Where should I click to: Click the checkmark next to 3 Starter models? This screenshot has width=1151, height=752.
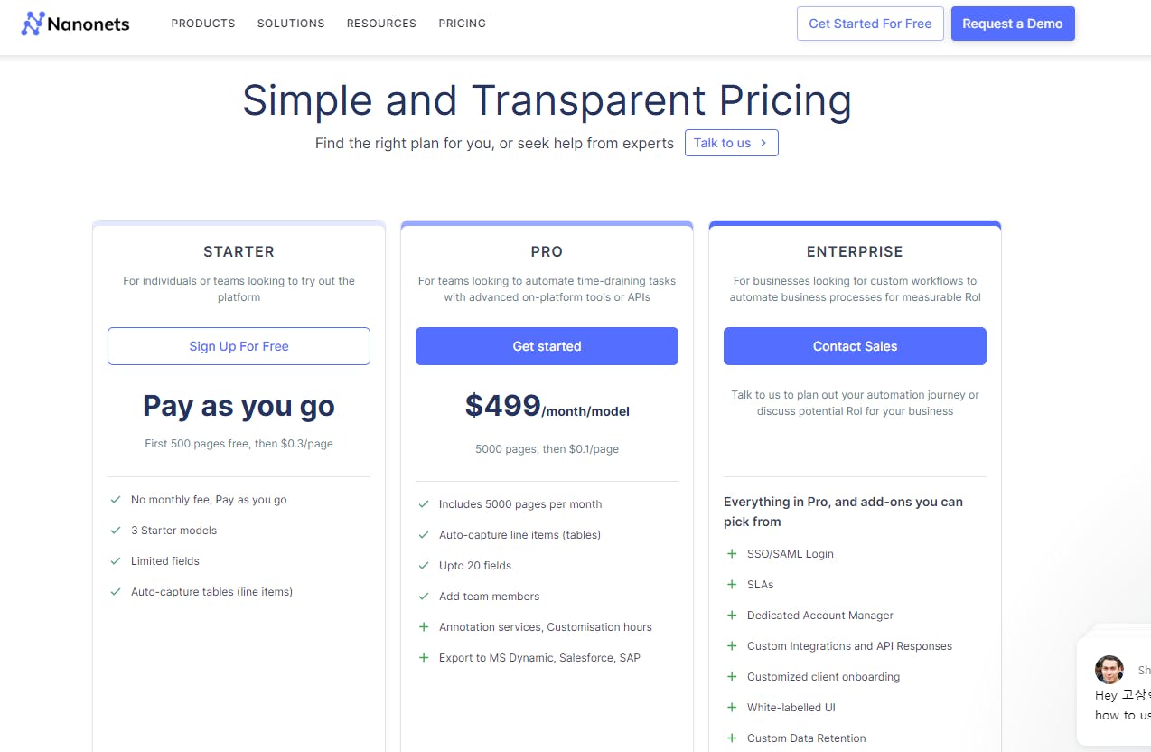(x=116, y=531)
